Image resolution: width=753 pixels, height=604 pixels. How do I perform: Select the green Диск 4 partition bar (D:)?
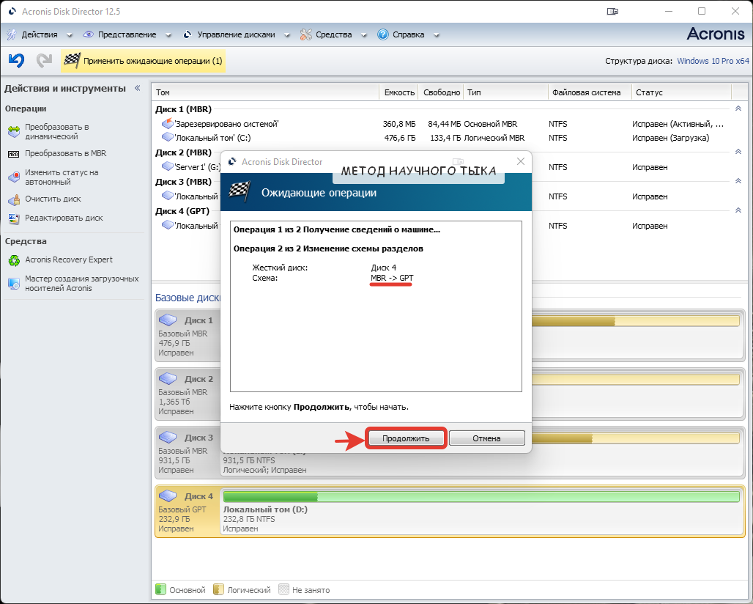pyautogui.click(x=481, y=496)
